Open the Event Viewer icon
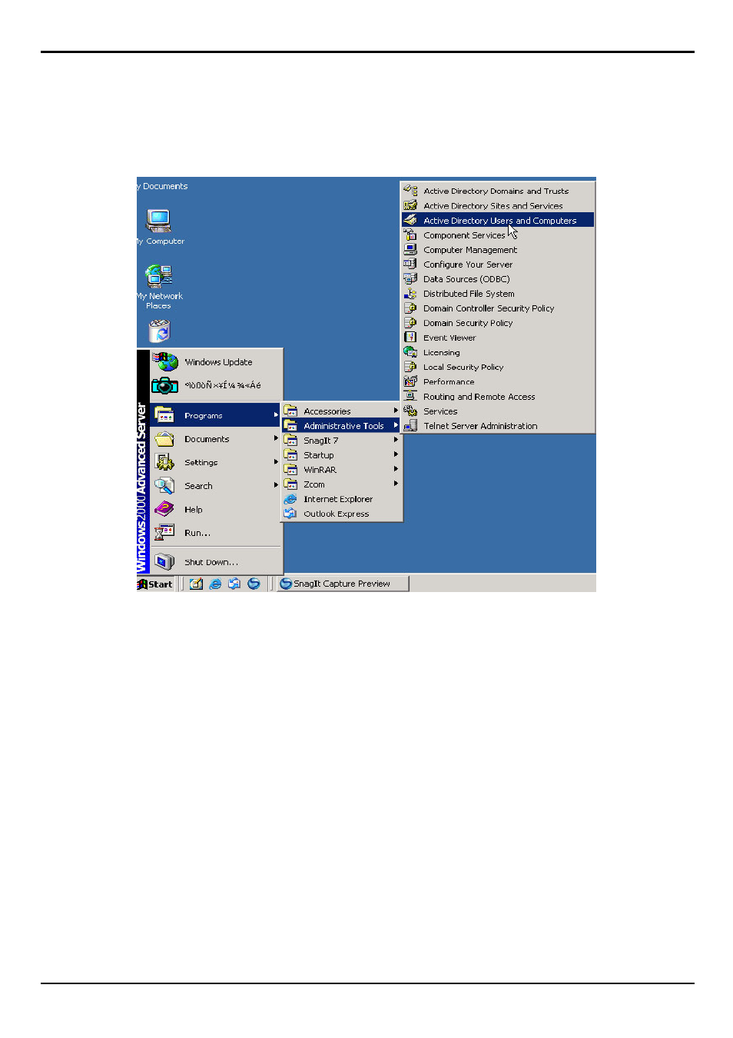 [x=410, y=338]
